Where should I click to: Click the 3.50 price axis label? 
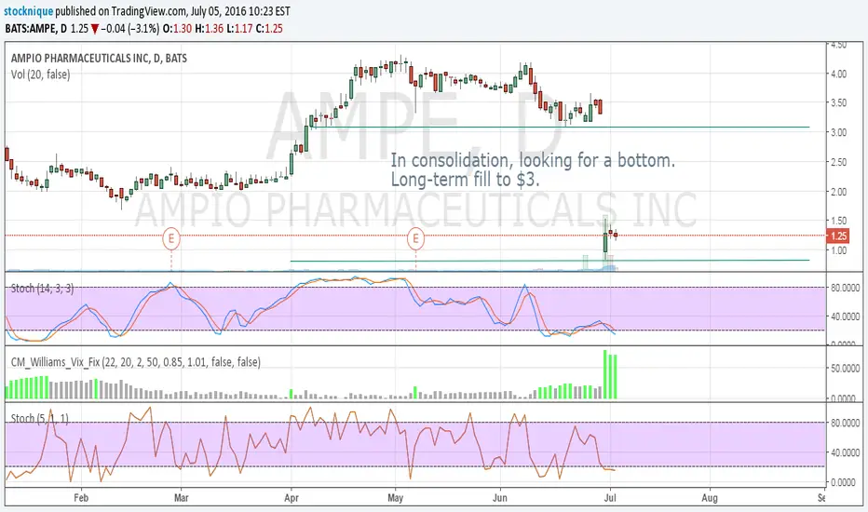838,103
